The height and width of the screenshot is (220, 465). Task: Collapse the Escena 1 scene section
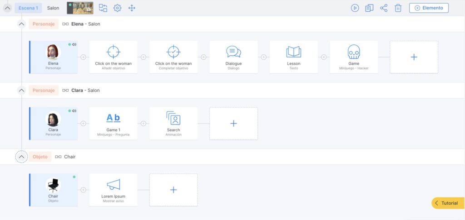pos(7,8)
